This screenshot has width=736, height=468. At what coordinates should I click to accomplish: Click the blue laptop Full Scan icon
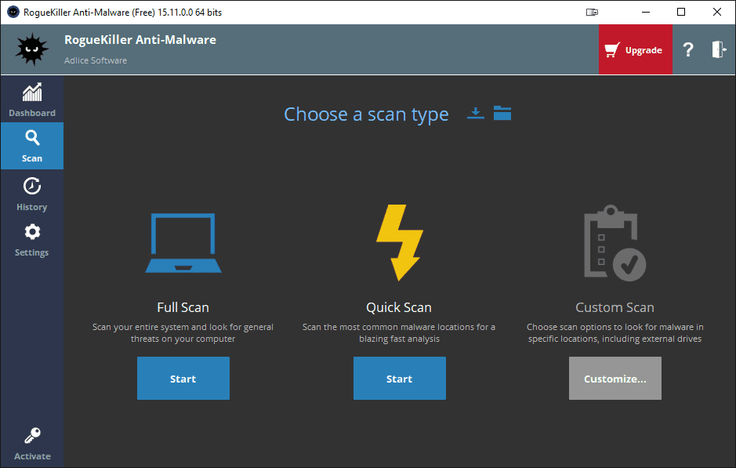(x=183, y=243)
